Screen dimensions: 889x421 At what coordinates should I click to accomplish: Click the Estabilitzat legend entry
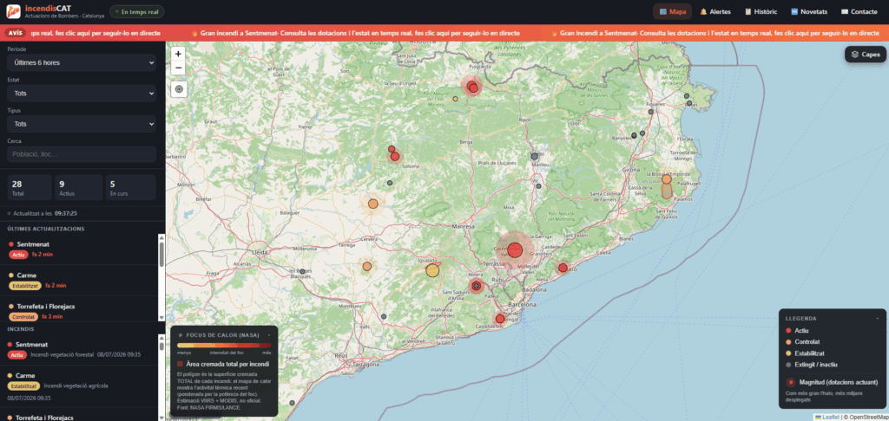pos(805,353)
